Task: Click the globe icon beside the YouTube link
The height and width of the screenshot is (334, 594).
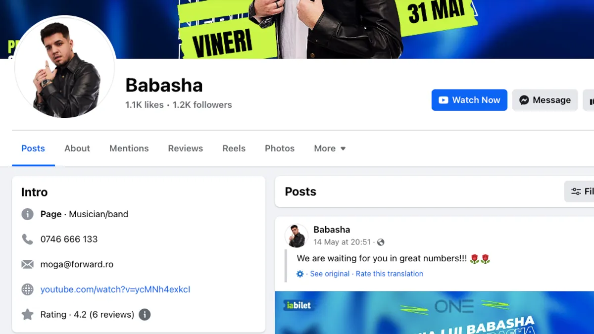Action: pyautogui.click(x=27, y=289)
